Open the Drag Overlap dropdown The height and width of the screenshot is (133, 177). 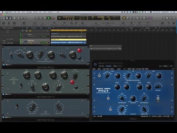(x=149, y=28)
